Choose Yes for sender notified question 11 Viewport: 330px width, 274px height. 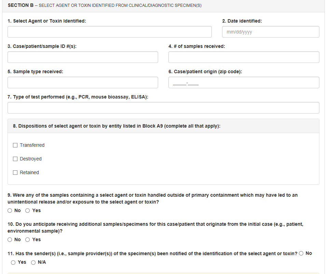(13, 262)
